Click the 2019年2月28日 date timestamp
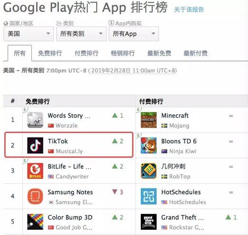The height and width of the screenshot is (235, 248). [110, 71]
